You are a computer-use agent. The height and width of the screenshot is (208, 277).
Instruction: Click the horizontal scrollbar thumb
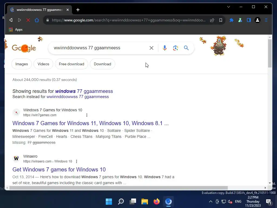coord(118,188)
